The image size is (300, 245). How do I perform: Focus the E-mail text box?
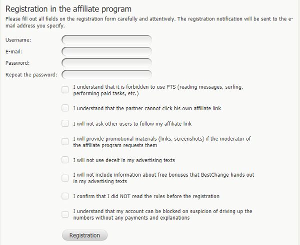(x=107, y=52)
